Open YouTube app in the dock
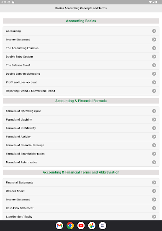The width and height of the screenshot is (162, 231). point(81,226)
